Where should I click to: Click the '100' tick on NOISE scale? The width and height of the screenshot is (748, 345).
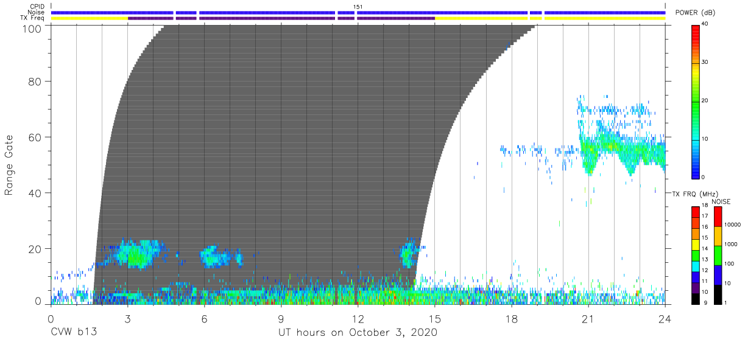(x=730, y=264)
